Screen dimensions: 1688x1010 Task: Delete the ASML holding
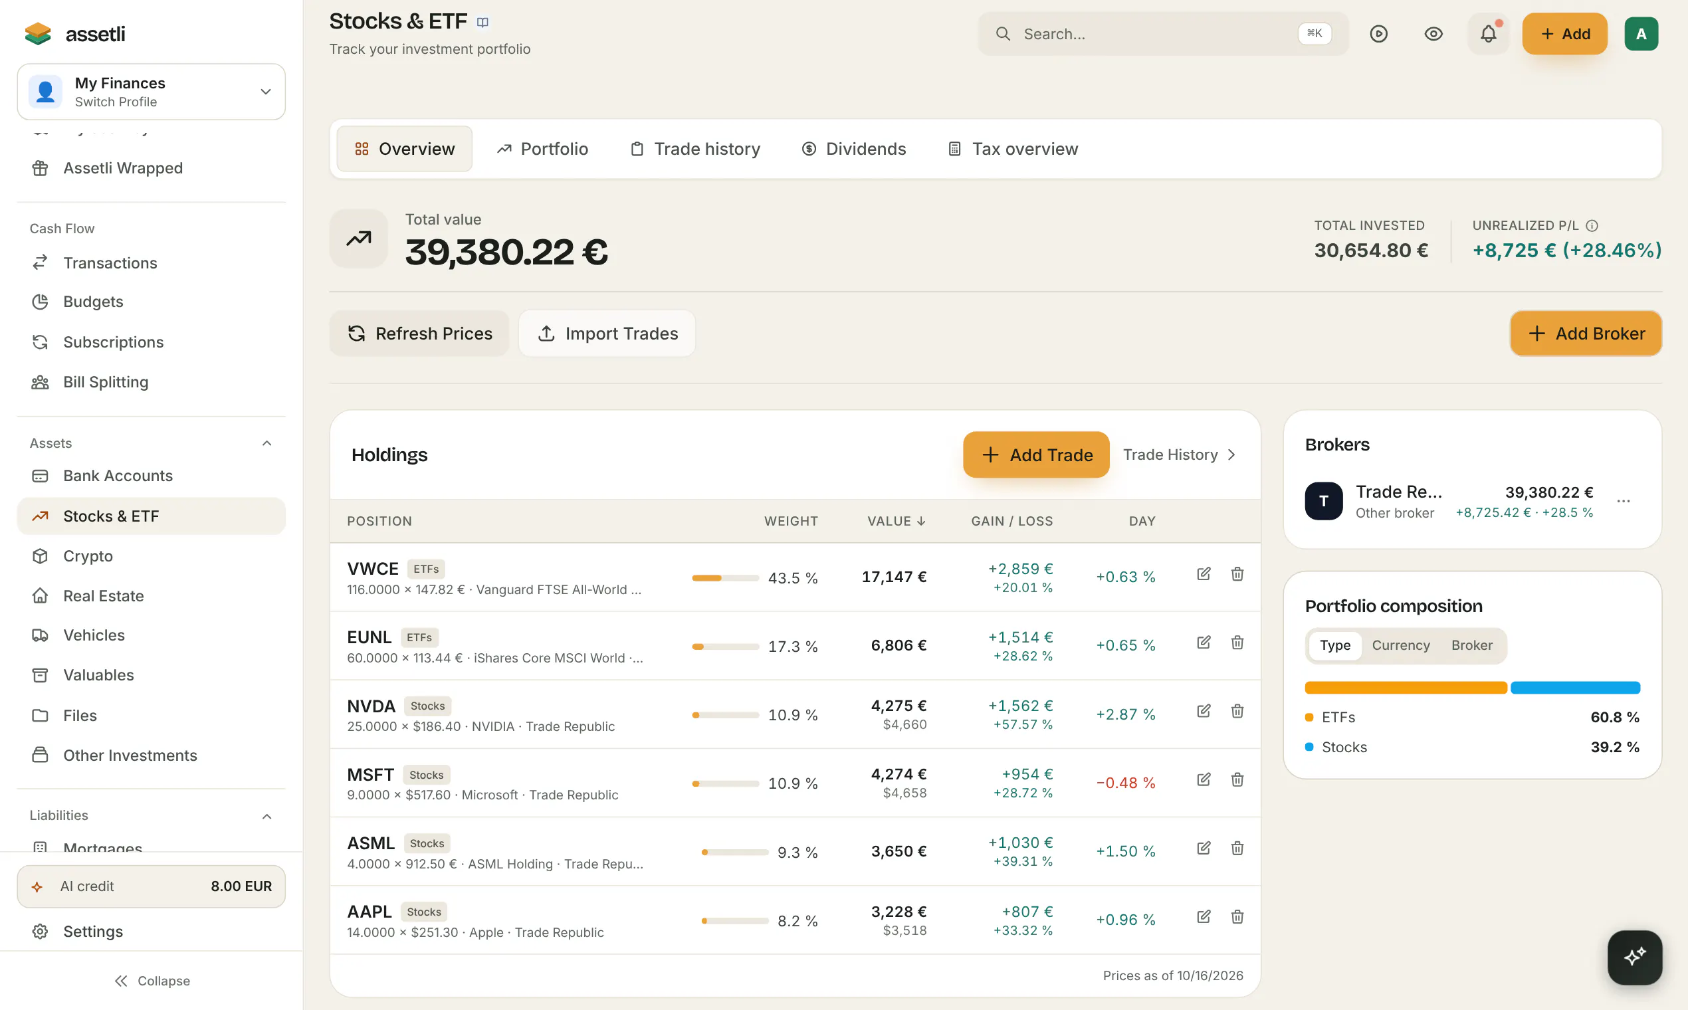[1237, 848]
